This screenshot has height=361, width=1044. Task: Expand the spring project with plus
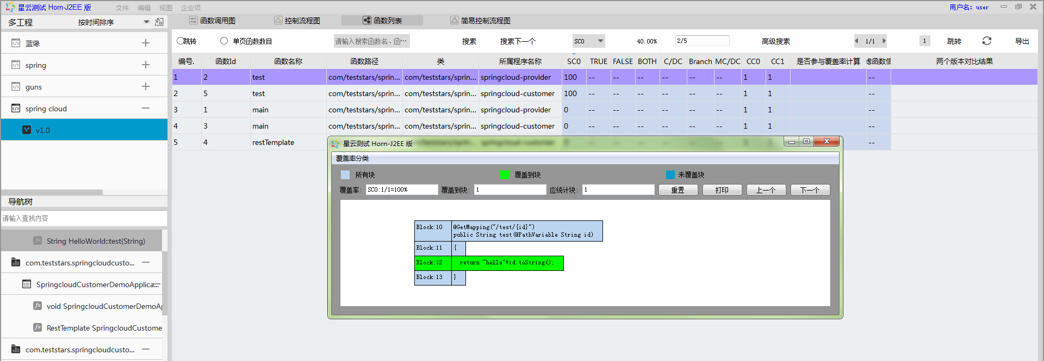pos(146,65)
